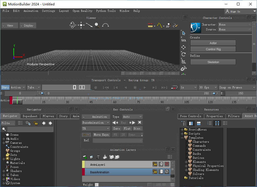Select the Orbit camera tool in Viewer
Image resolution: width=257 pixels, height=187 pixels.
tap(73, 25)
